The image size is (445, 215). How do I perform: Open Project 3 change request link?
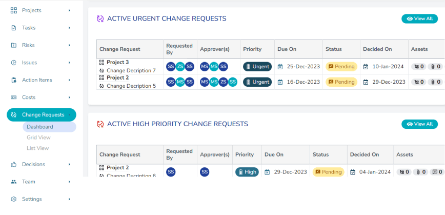pyautogui.click(x=117, y=63)
